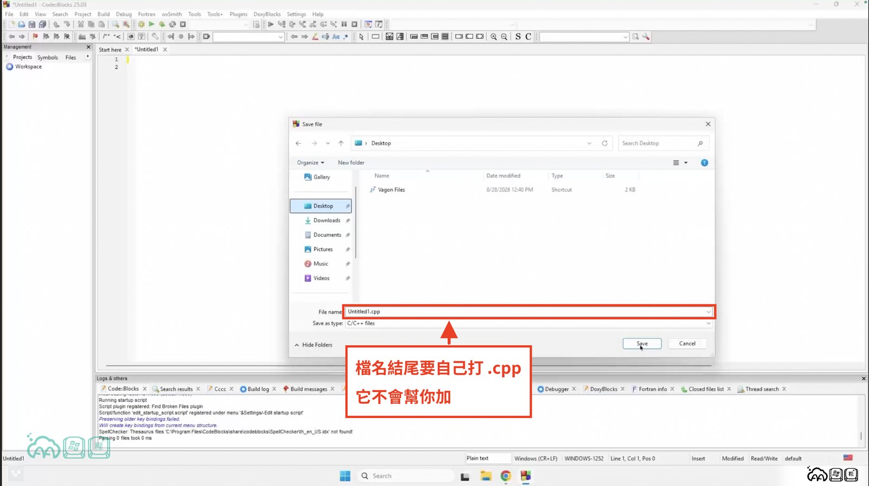Open Chrome from the taskbar
Viewport: 869px width, 486px height.
tap(506, 476)
